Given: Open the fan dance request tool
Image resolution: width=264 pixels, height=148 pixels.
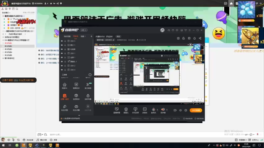Looking at the screenshot, I should 76,108.
